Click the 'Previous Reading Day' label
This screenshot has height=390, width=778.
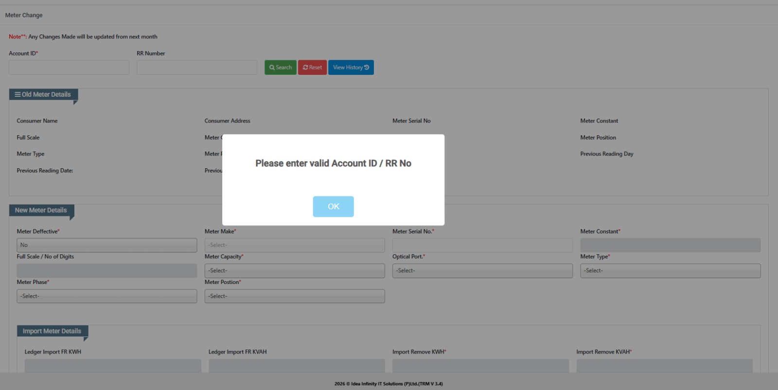click(606, 154)
